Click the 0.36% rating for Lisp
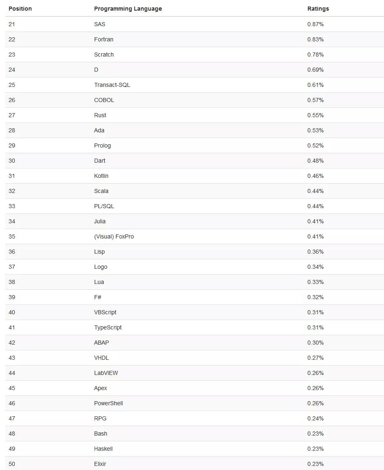 tap(315, 252)
